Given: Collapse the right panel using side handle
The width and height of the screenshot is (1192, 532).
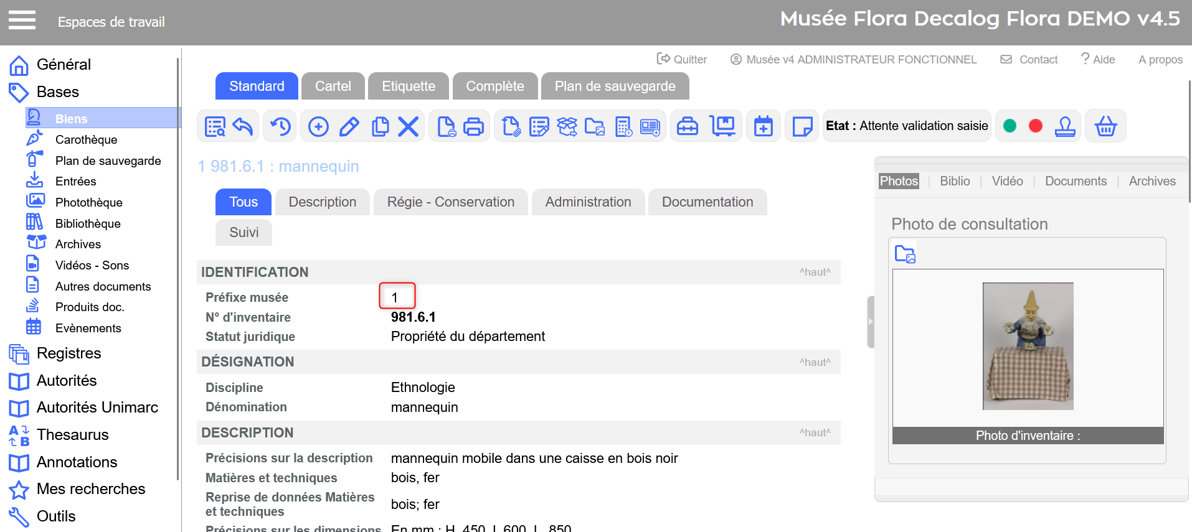Looking at the screenshot, I should coord(871,322).
